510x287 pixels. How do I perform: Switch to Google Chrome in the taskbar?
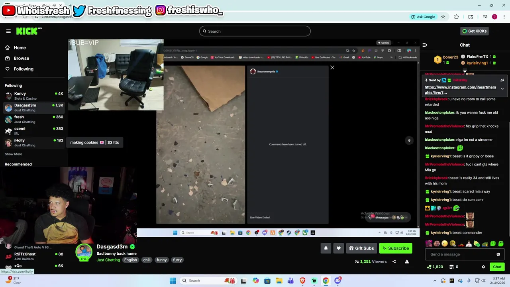pos(326,281)
